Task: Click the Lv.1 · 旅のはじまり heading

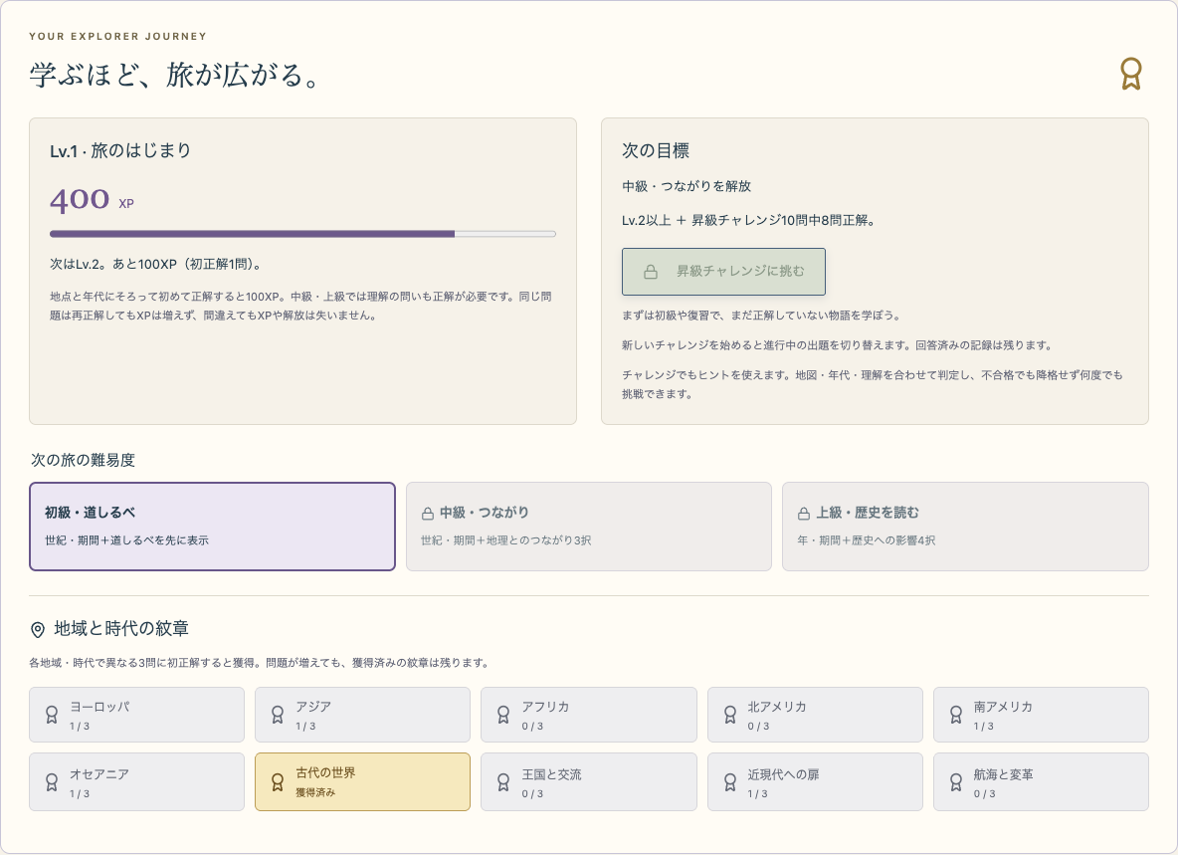Action: click(x=120, y=151)
